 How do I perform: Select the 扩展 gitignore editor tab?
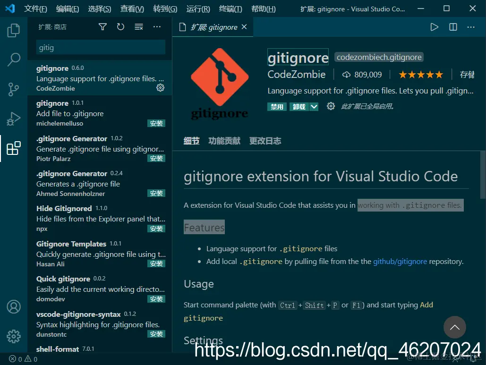213,27
